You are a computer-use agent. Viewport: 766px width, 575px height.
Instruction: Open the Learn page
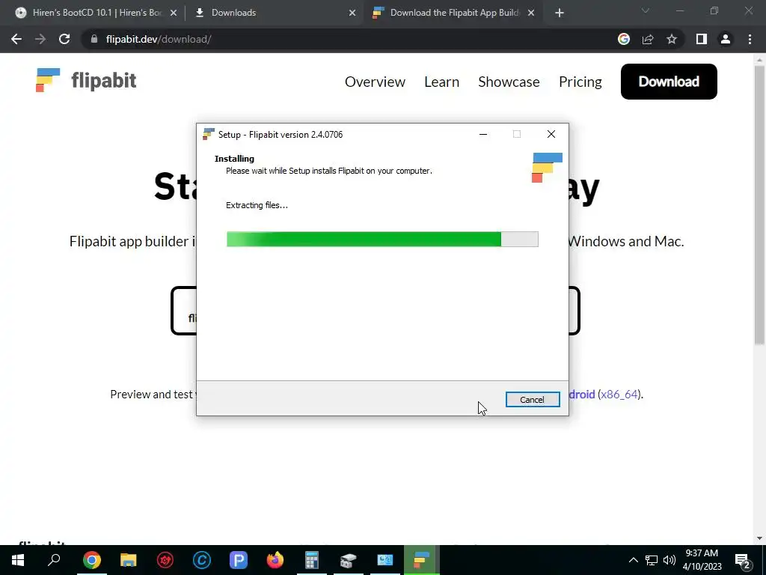pos(441,82)
